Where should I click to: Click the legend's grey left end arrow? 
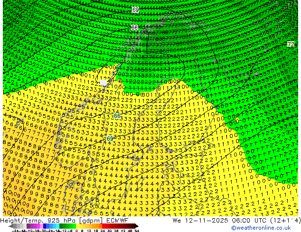pos(11,226)
